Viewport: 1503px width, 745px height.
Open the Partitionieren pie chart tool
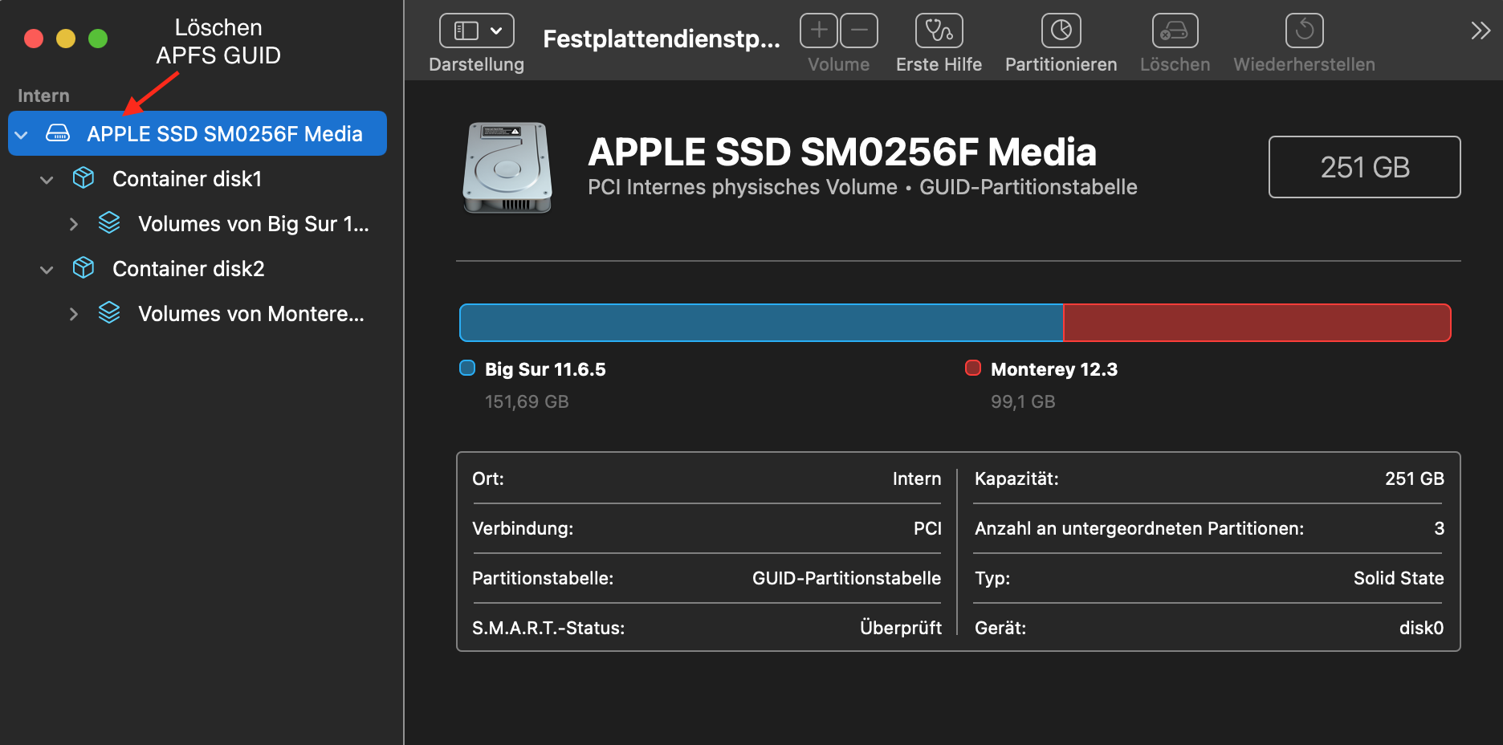[1061, 31]
